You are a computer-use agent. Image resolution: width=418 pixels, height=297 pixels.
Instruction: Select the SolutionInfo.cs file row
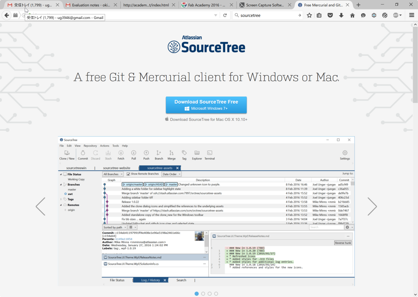click(155, 264)
